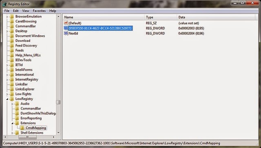This screenshot has width=261, height=148.
Task: Click the IntelliForms folder icon
Action: 12,70
